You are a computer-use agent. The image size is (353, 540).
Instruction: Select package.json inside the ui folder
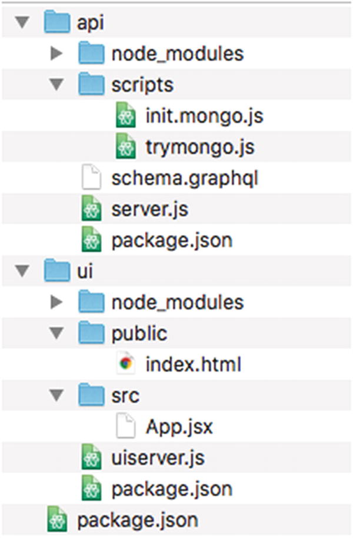tap(171, 489)
